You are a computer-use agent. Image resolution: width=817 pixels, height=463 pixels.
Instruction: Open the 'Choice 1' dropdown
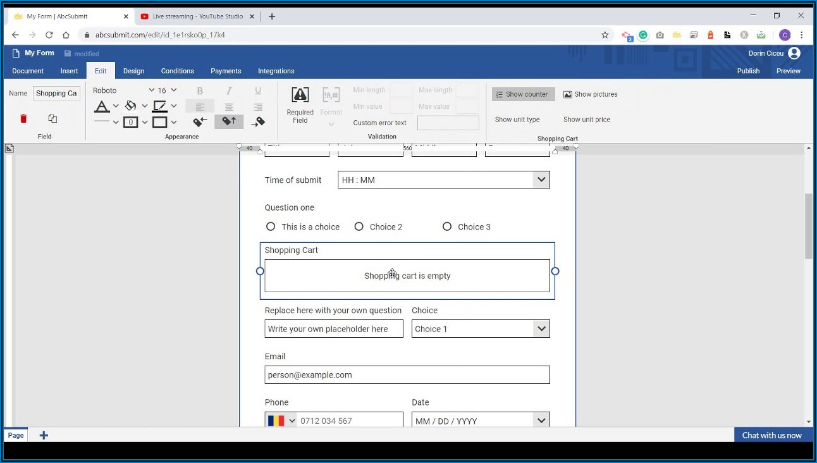541,329
